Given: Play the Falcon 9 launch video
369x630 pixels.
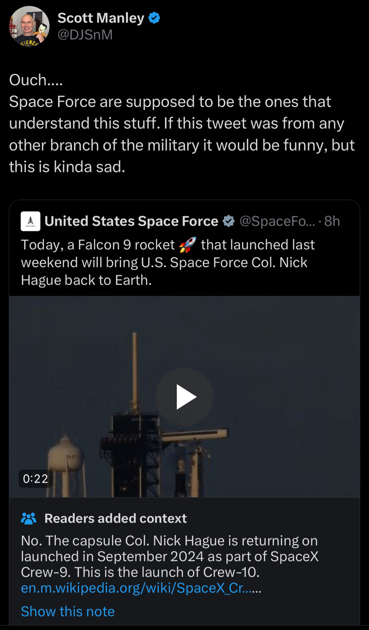Looking at the screenshot, I should click(x=184, y=397).
